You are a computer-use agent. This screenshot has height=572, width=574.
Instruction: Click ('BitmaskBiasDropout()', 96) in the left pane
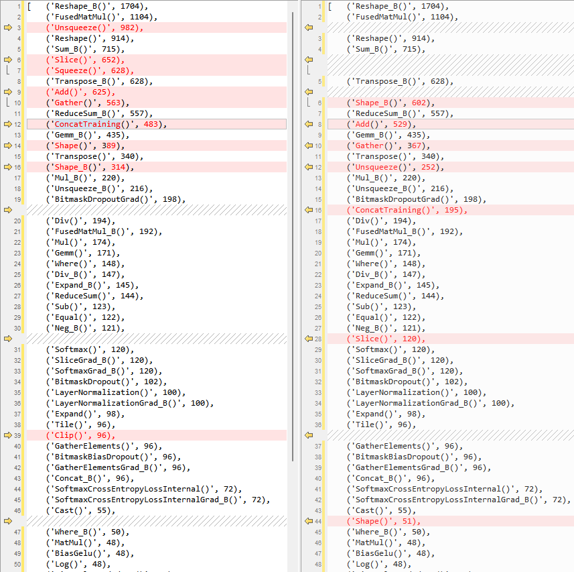coord(113,457)
